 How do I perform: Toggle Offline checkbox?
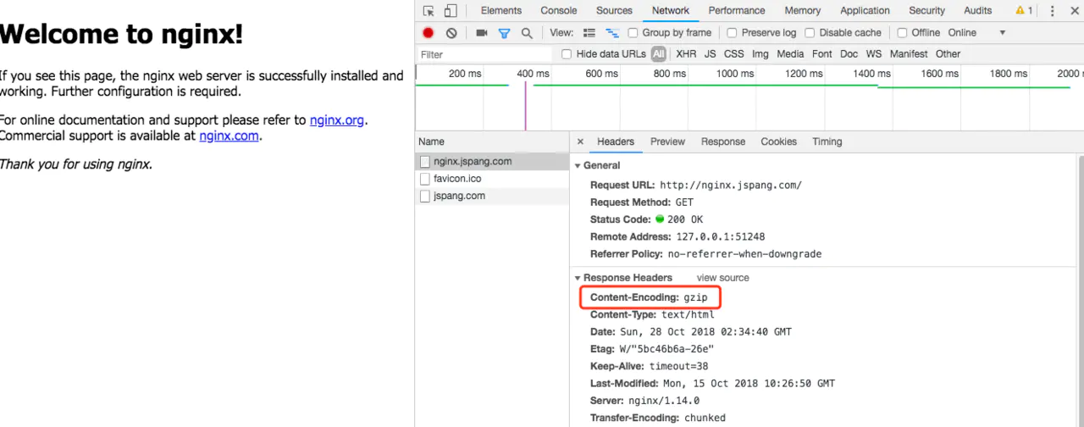[x=902, y=33]
